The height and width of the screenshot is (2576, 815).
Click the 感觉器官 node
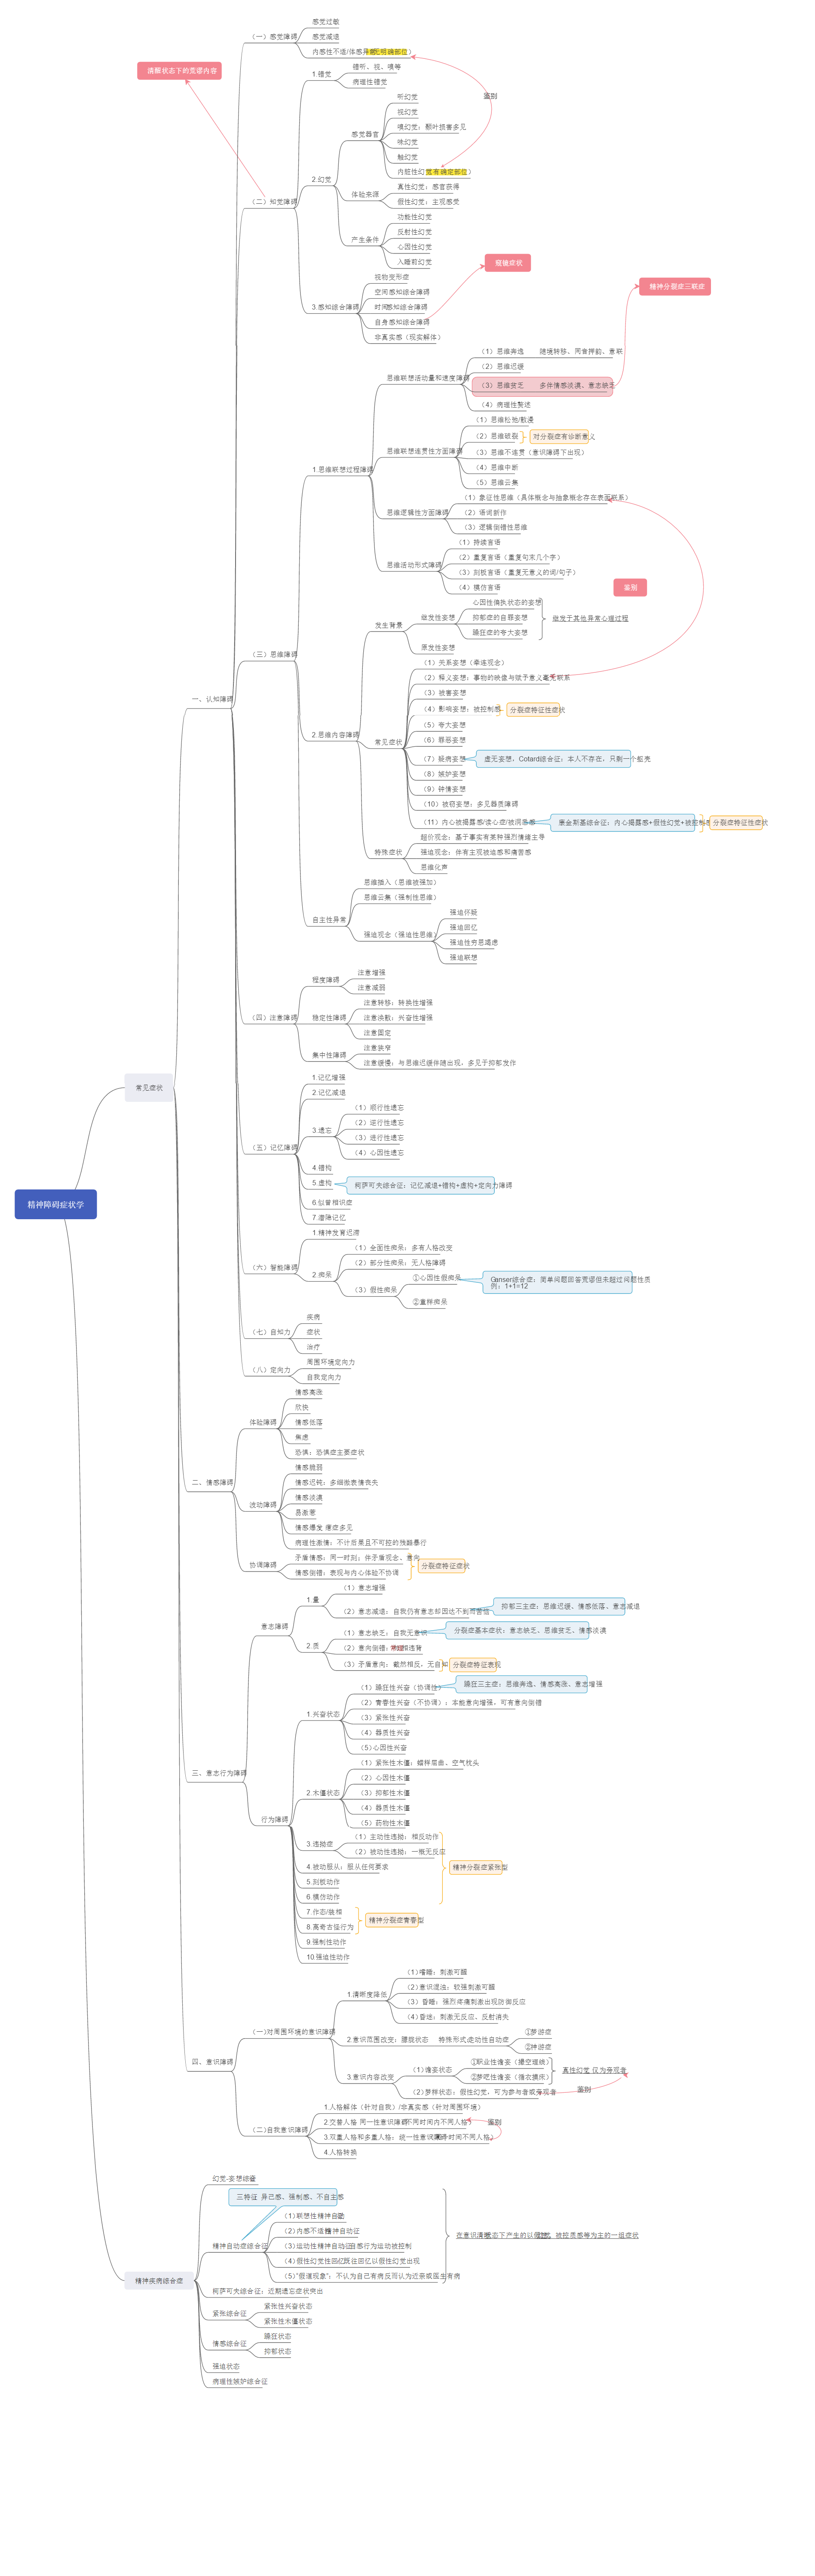coord(365,134)
